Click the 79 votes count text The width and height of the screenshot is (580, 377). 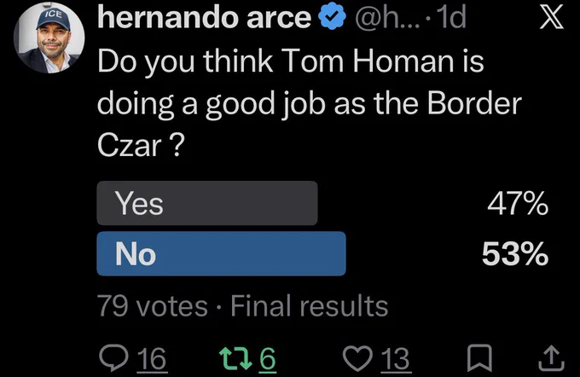[153, 306]
